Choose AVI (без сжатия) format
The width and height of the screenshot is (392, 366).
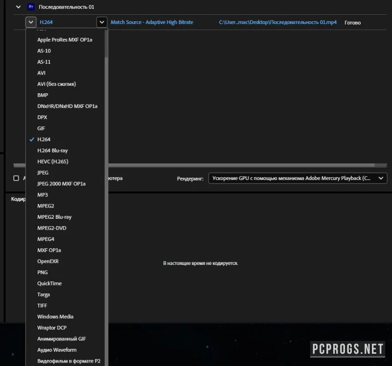56,84
